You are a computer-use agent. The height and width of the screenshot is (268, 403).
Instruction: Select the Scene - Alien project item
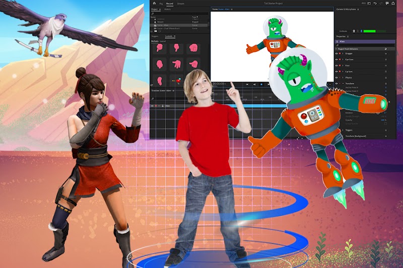[x=179, y=25]
